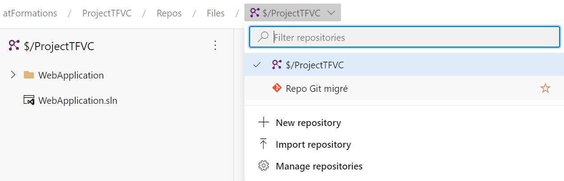This screenshot has width=564, height=181.
Task: Click the Files breadcrumb link
Action: click(215, 13)
